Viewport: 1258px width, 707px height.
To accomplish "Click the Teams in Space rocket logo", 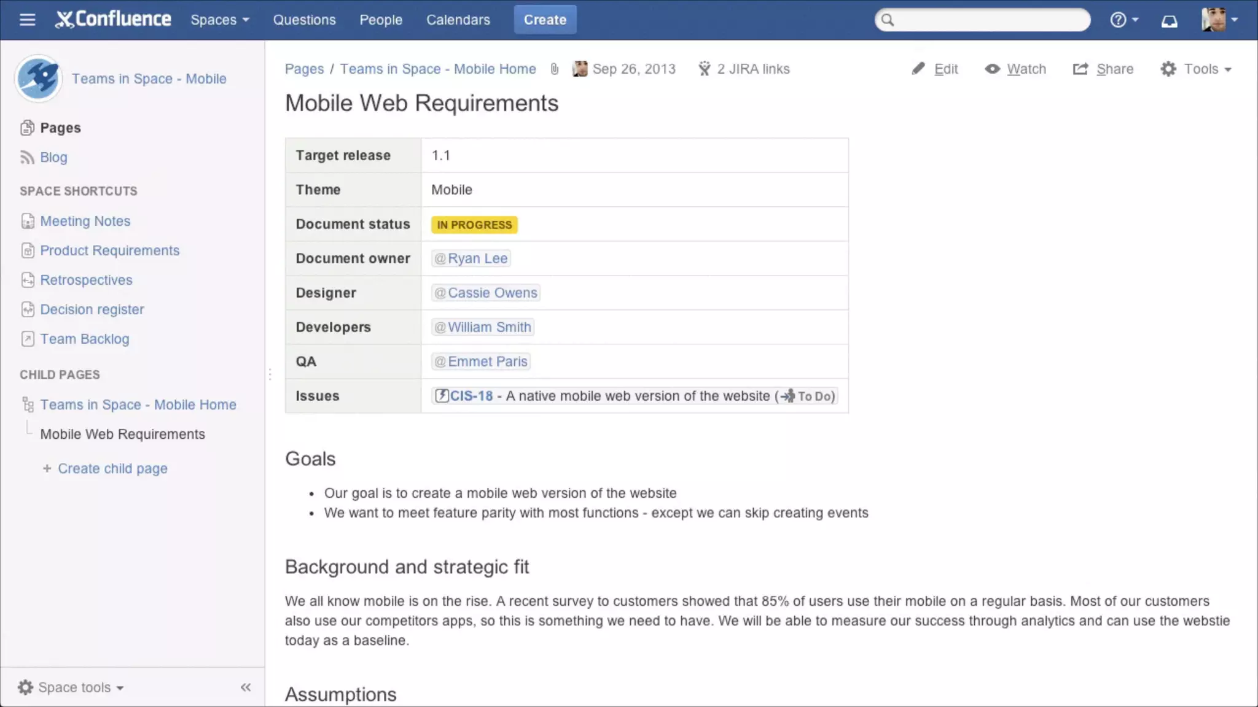I will (x=38, y=79).
